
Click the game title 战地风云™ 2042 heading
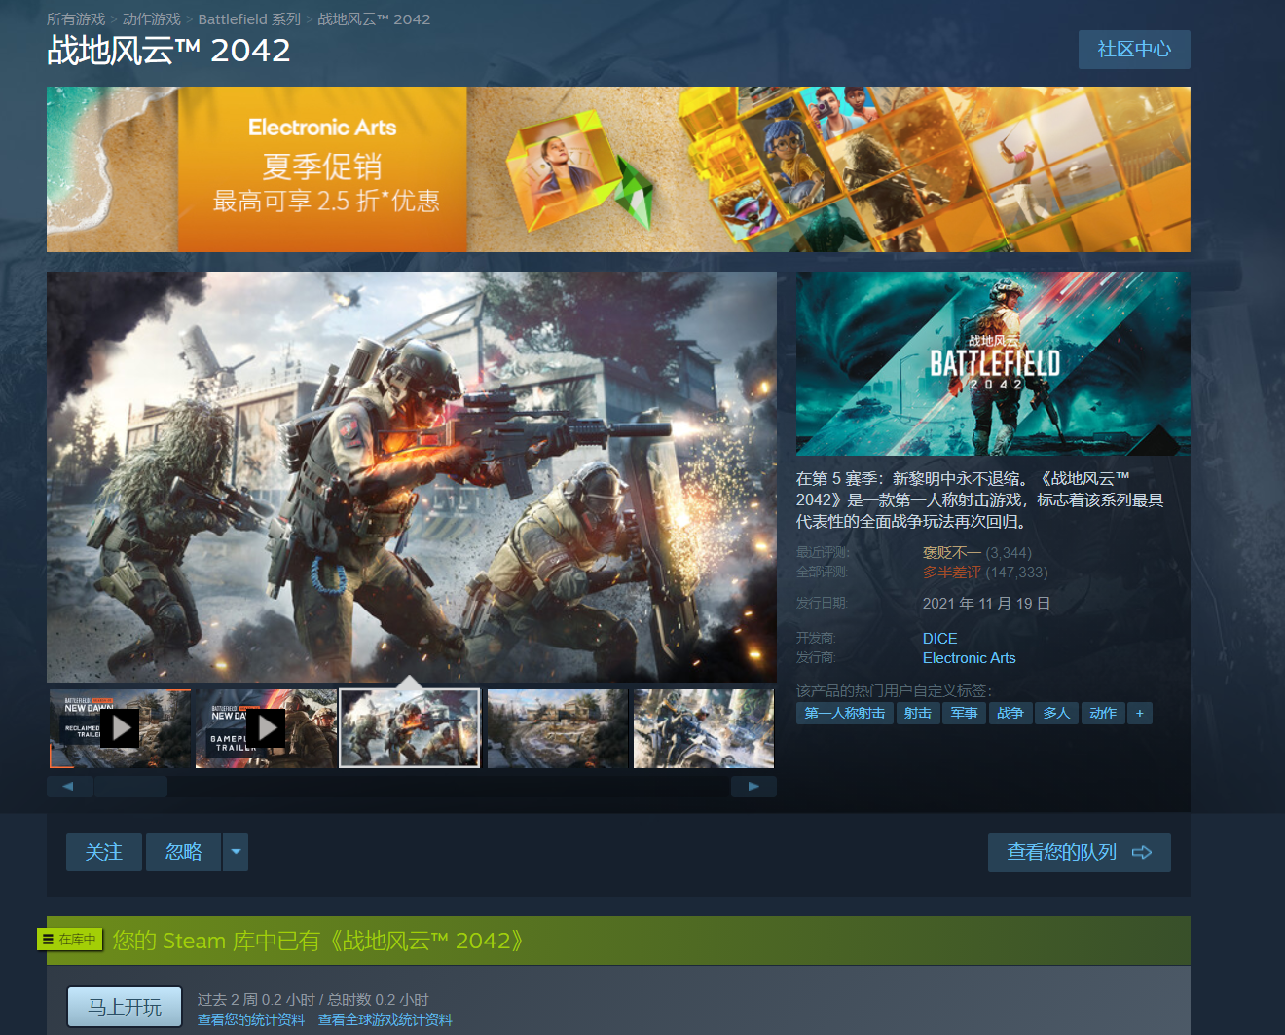coord(168,51)
